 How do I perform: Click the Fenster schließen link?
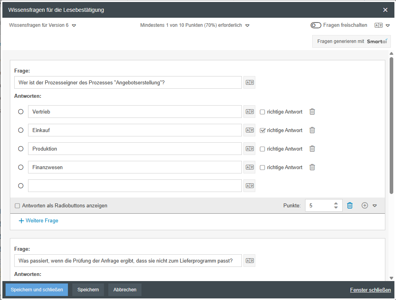pyautogui.click(x=370, y=290)
